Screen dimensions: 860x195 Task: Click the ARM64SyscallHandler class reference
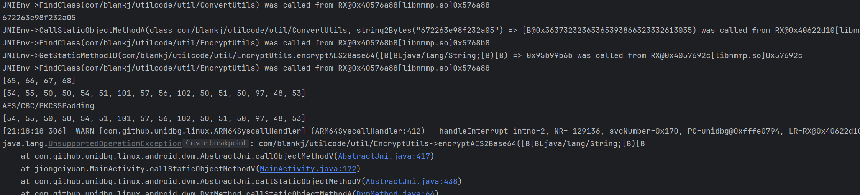(258, 131)
